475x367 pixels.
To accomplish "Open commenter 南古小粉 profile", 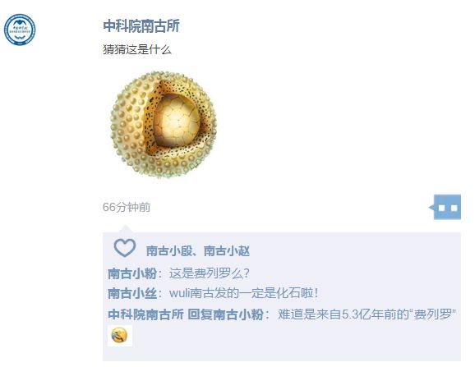I will [x=132, y=273].
